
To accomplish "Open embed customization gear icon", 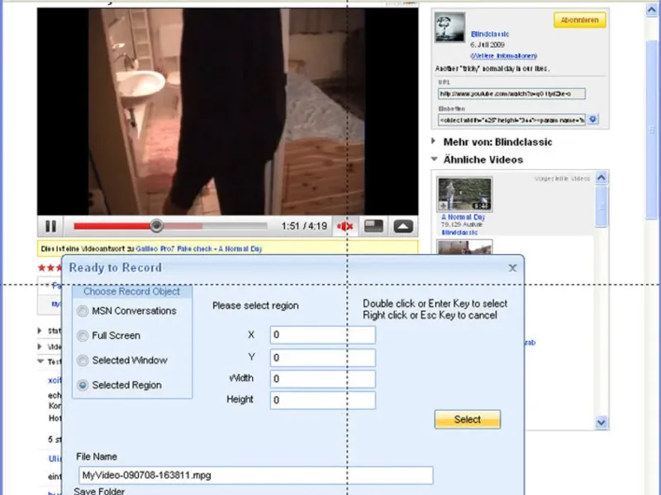I will [x=593, y=120].
